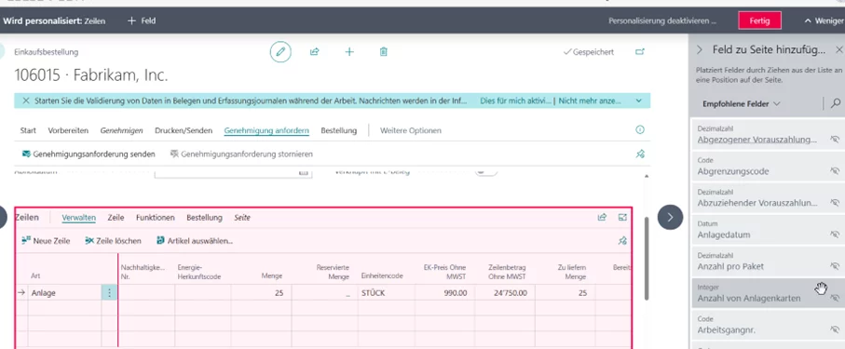This screenshot has height=349, width=845.
Task: Click the edit pencil icon
Action: click(280, 52)
